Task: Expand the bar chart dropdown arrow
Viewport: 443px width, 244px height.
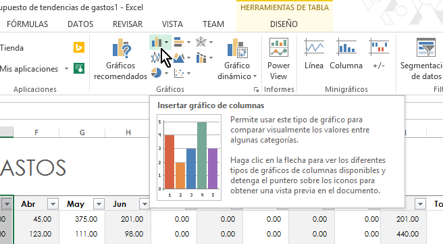Action: pos(188,42)
